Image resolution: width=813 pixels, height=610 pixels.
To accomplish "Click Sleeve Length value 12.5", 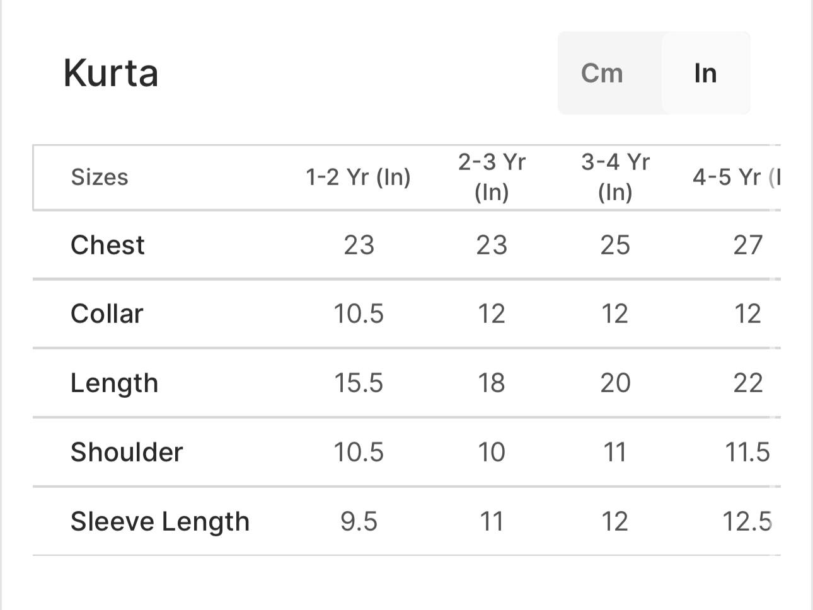I will pyautogui.click(x=747, y=521).
